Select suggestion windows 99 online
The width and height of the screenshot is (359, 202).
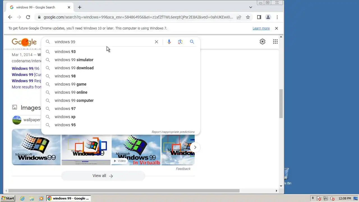(x=121, y=92)
